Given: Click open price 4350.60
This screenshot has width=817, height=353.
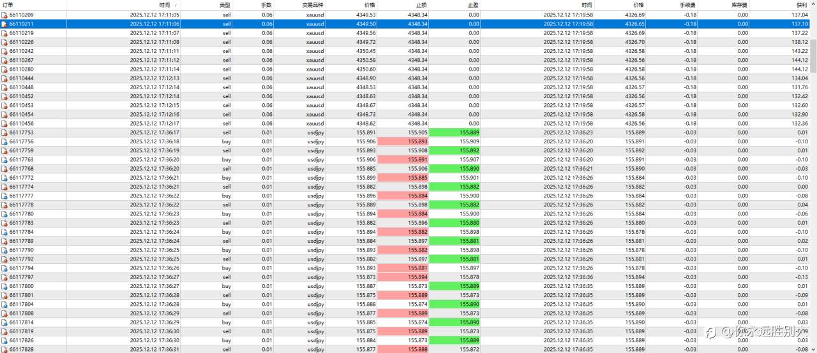Looking at the screenshot, I should coord(366,69).
